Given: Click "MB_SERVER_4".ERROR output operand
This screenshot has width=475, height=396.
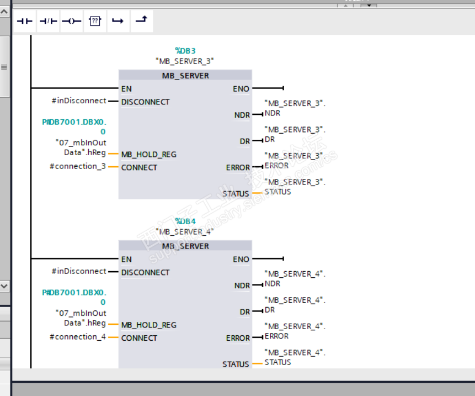Looking at the screenshot, I should click(295, 331).
